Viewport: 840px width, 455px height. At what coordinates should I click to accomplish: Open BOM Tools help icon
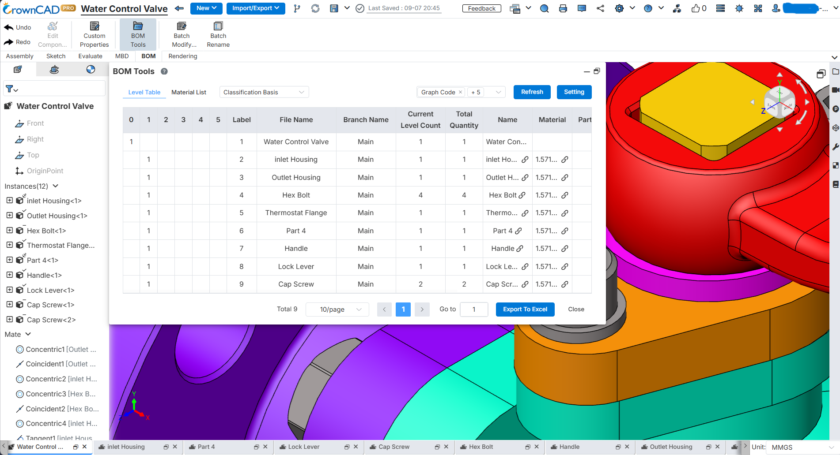pyautogui.click(x=164, y=71)
